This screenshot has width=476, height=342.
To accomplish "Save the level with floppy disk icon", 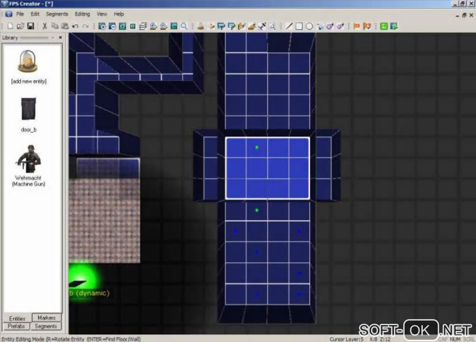I will click(31, 26).
